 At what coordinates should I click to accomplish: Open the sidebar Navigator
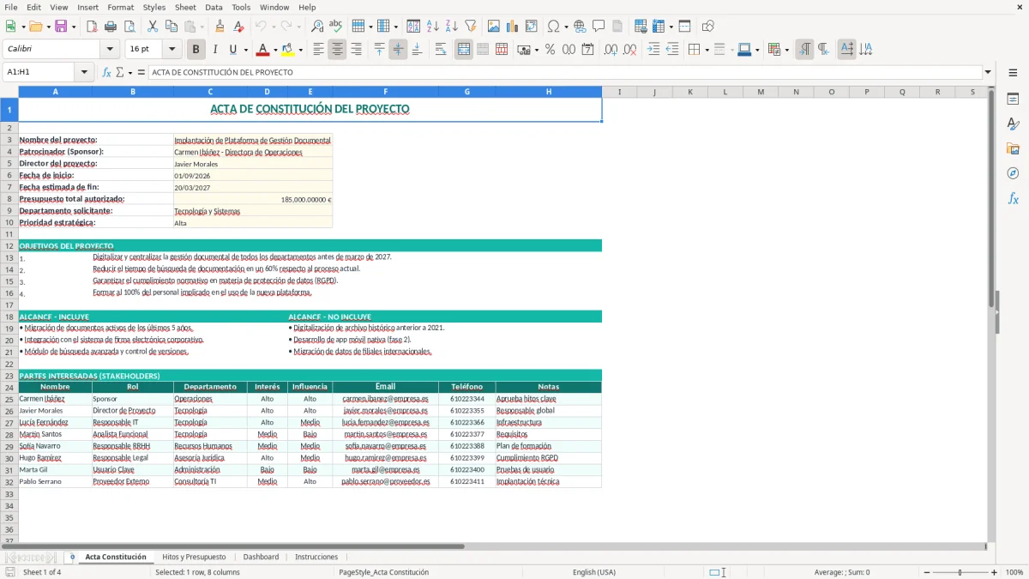1013,173
